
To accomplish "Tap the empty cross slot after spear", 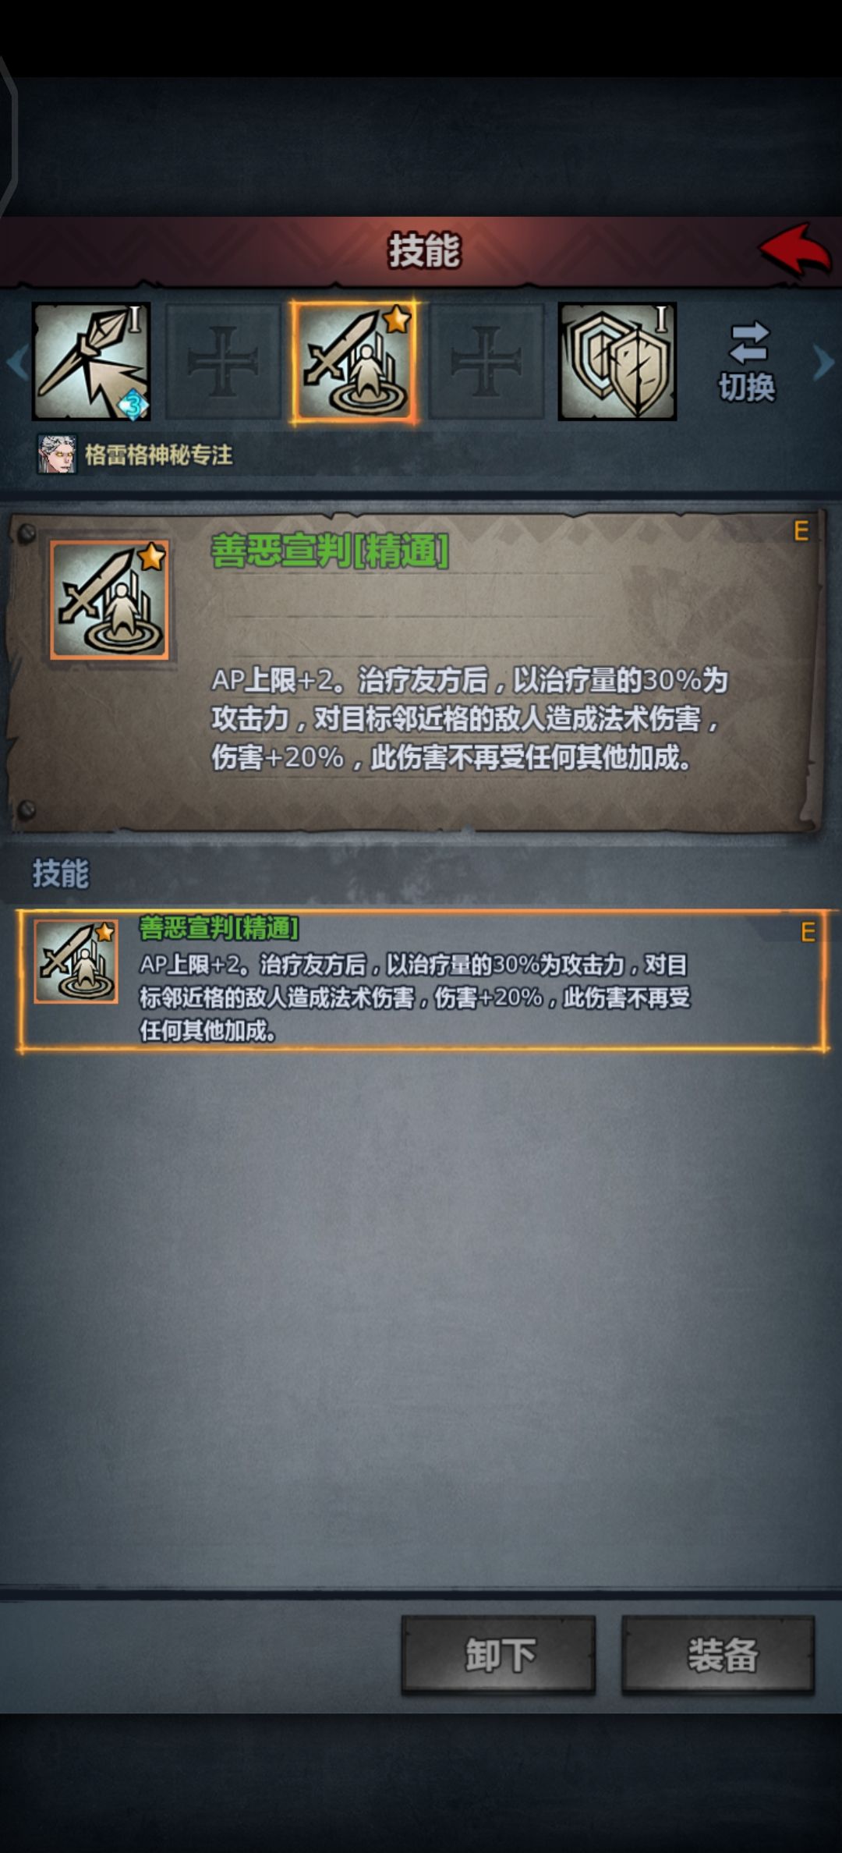I will [223, 362].
